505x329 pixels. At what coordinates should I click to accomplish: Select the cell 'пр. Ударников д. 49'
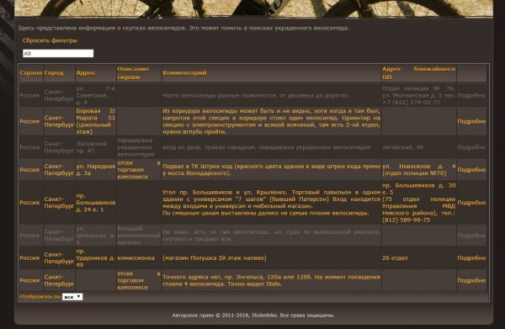(x=96, y=257)
